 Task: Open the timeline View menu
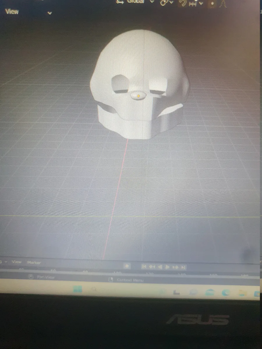(x=17, y=262)
